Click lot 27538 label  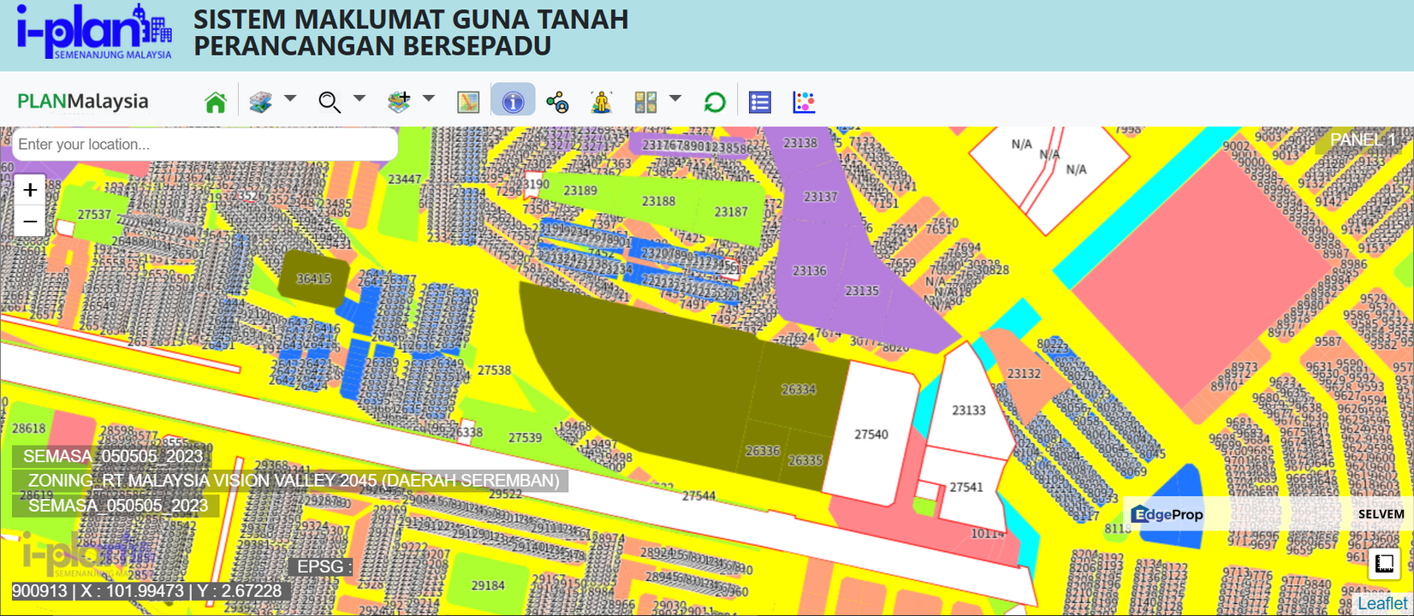point(494,370)
